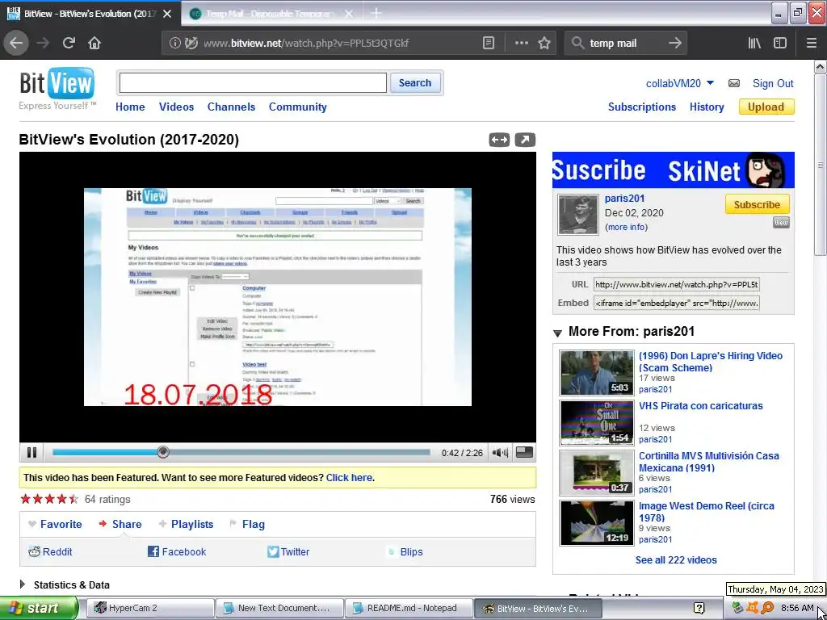Select the Embed code text field

(x=677, y=304)
